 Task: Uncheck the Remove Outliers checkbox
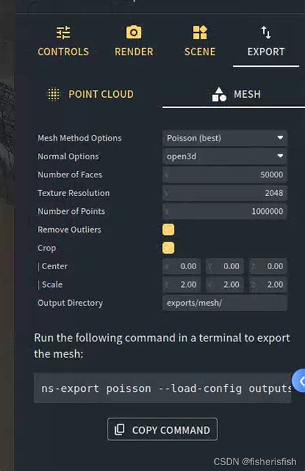pos(168,229)
